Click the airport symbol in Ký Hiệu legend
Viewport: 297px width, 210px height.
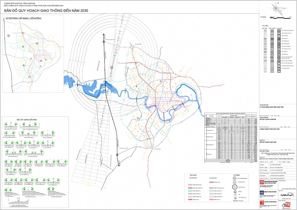pos(235,187)
